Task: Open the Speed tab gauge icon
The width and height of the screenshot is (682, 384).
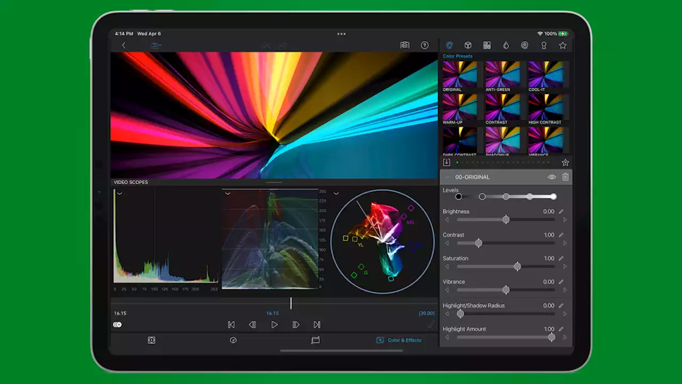Action: pos(233,340)
